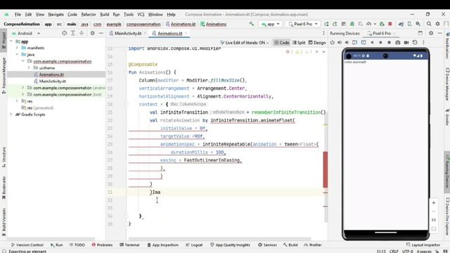
Task: Open the Android project view dropdown
Action: tap(26, 33)
